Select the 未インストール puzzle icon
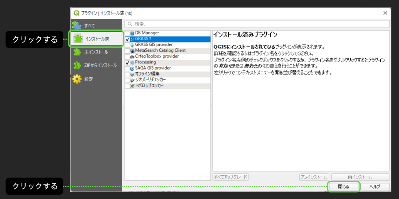 77,52
